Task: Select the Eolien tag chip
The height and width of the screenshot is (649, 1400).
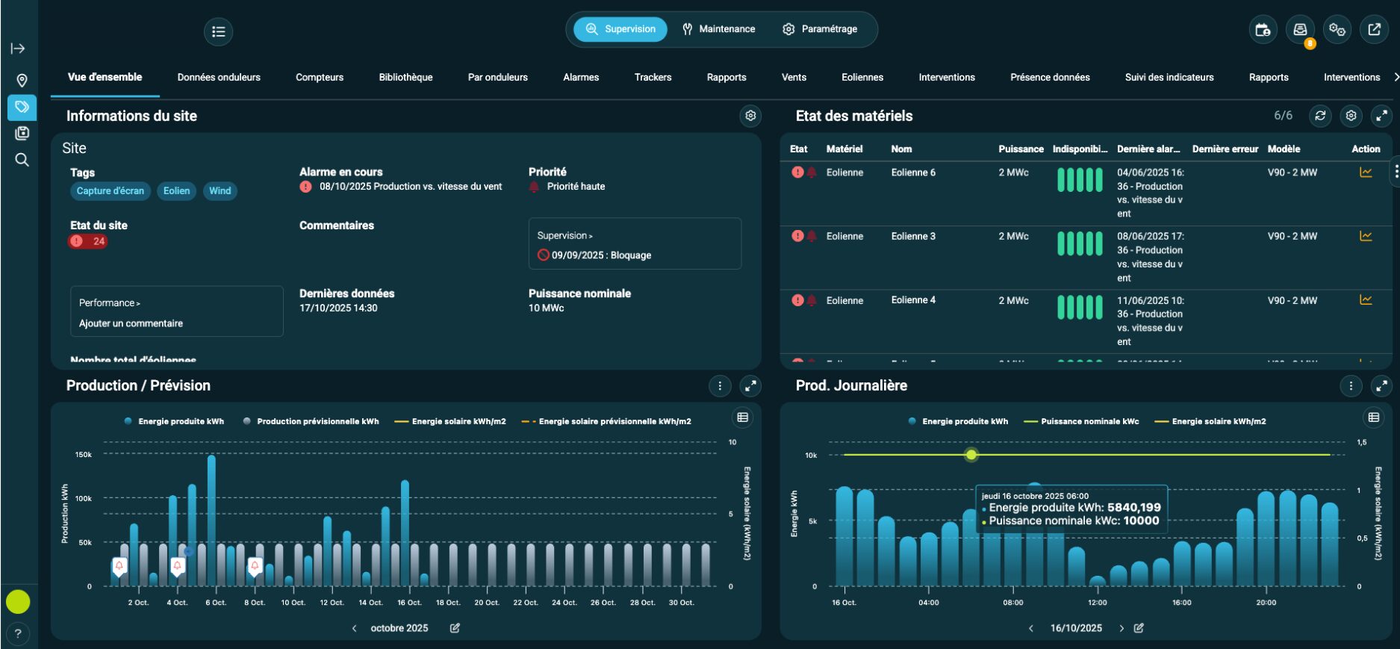Action: point(176,191)
